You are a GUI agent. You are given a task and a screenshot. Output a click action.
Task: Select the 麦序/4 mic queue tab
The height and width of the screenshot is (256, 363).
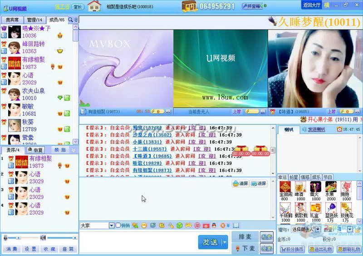(x=13, y=150)
